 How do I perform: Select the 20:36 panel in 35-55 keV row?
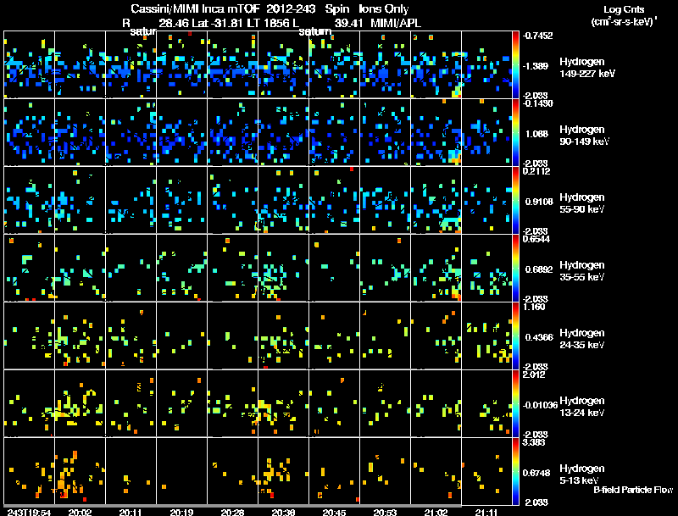click(283, 268)
